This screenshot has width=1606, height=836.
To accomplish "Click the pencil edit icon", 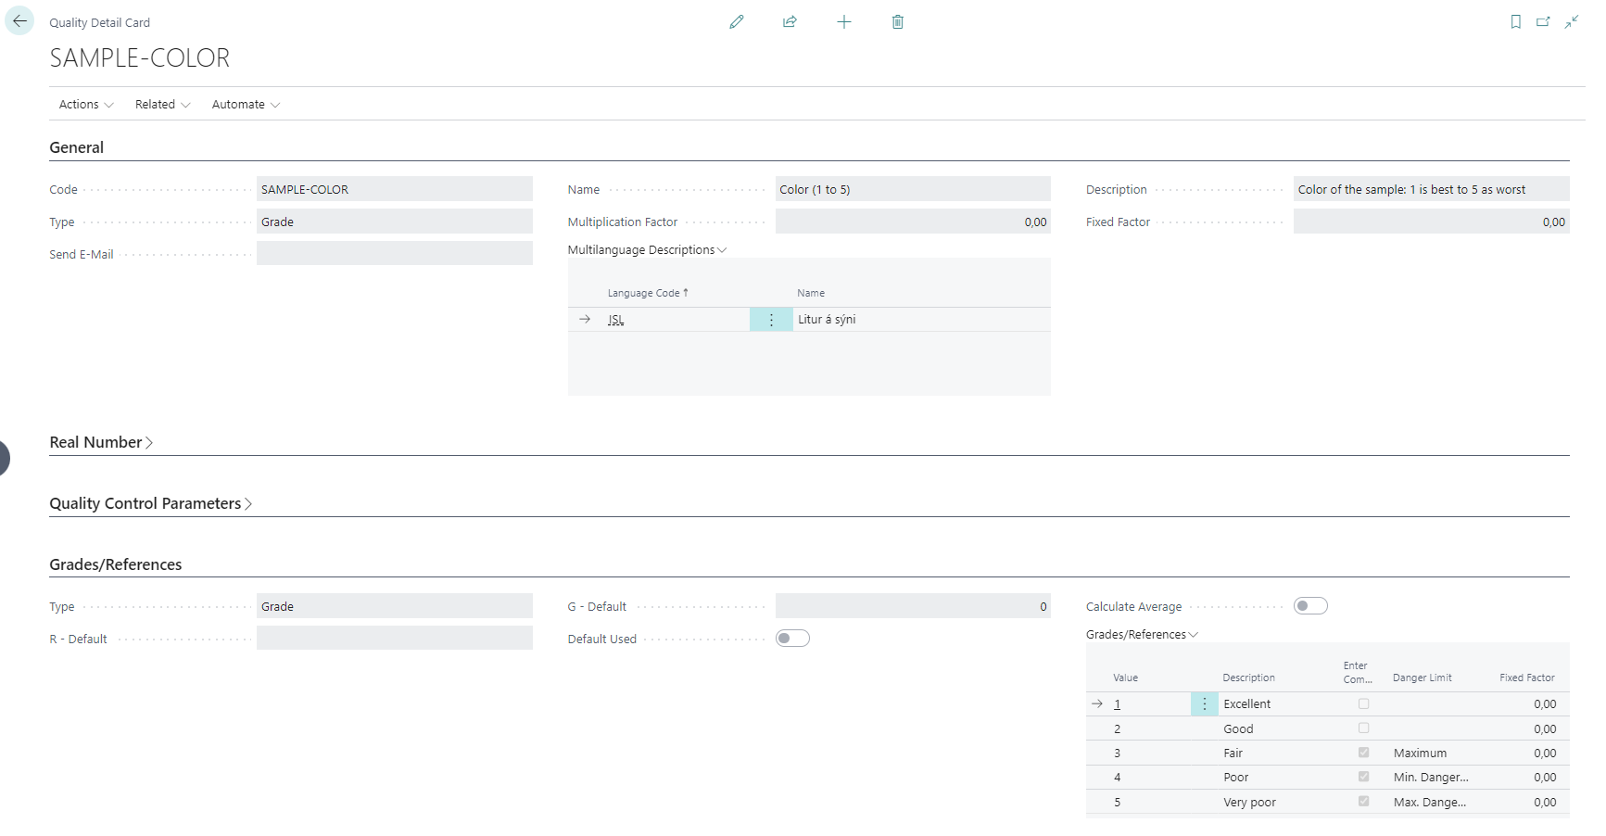I will click(737, 22).
